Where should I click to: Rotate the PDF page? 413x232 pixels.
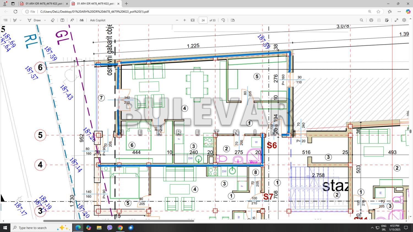223,20
